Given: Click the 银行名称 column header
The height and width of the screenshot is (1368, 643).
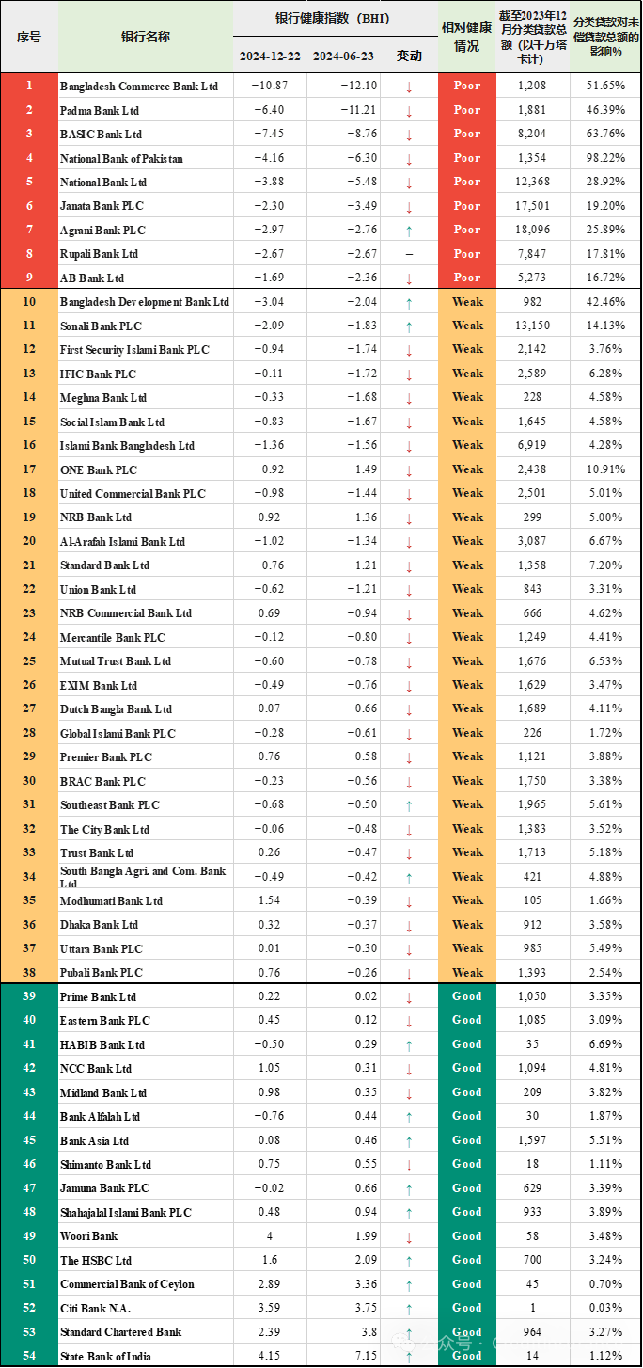Looking at the screenshot, I should click(146, 37).
